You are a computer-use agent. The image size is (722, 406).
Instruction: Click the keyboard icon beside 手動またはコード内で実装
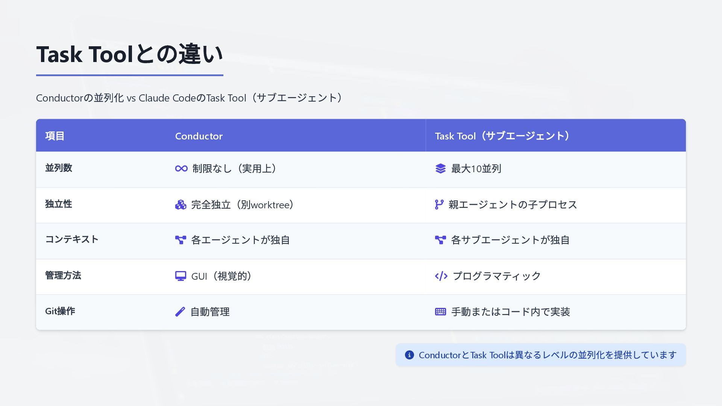click(x=440, y=312)
